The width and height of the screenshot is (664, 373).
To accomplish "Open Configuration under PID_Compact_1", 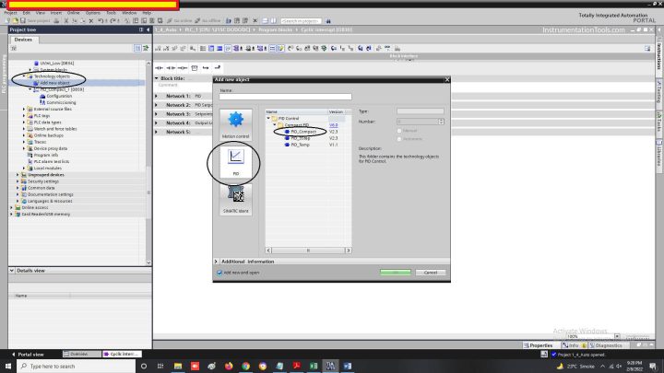I will [x=61, y=96].
